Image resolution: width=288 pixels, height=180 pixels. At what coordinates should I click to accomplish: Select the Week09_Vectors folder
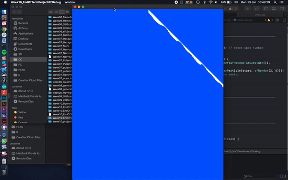click(60, 100)
